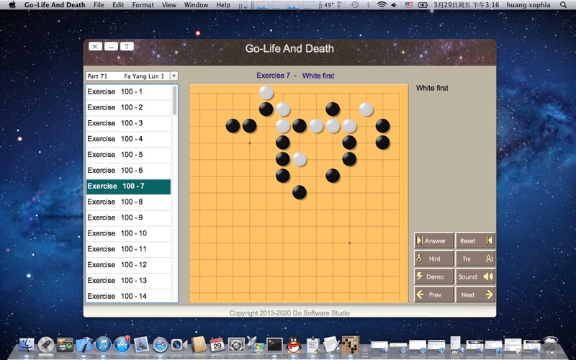
Task: Select Exercise 100 - 8 in list
Action: 129,202
